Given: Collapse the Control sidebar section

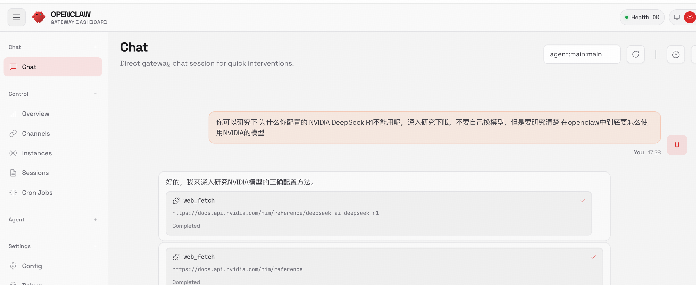Looking at the screenshot, I should 95,94.
